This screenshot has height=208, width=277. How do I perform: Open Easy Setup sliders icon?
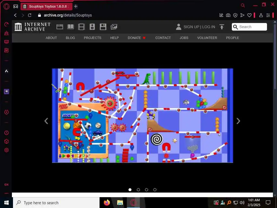click(268, 15)
